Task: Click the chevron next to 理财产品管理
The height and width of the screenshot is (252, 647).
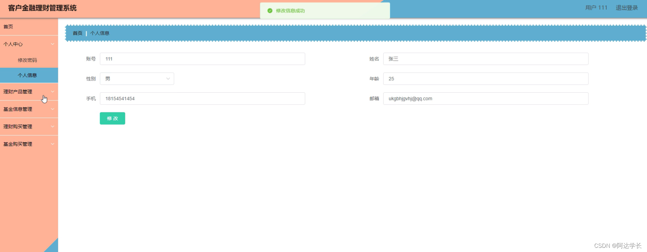Action: point(53,92)
